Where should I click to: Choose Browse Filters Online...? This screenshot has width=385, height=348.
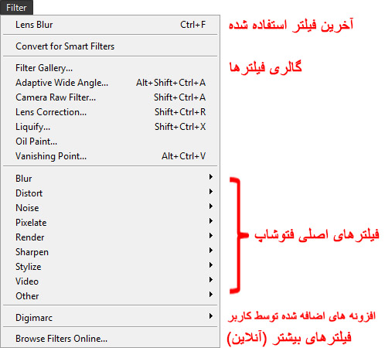click(111, 339)
